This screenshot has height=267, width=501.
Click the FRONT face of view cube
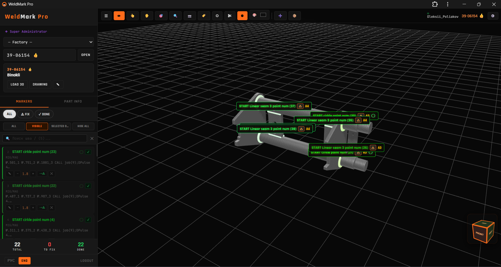pyautogui.click(x=480, y=233)
